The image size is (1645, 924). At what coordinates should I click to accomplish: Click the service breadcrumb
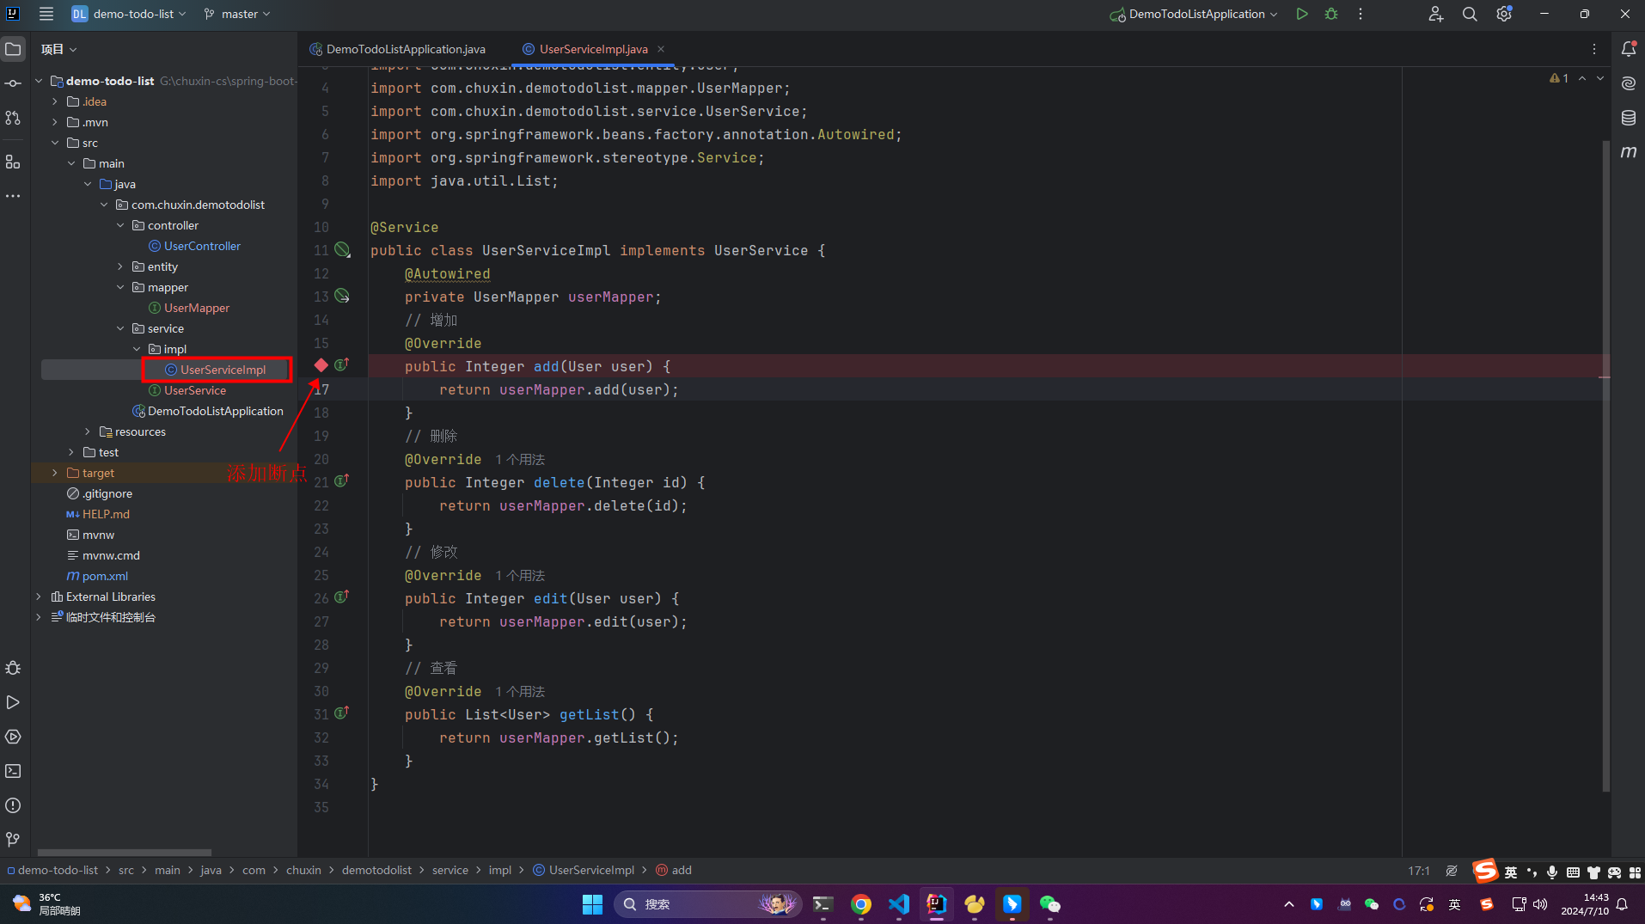coord(450,871)
